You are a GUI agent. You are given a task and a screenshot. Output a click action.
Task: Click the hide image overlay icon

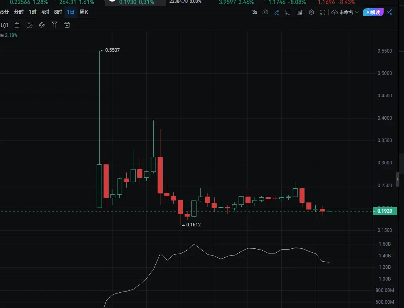pyautogui.click(x=299, y=12)
